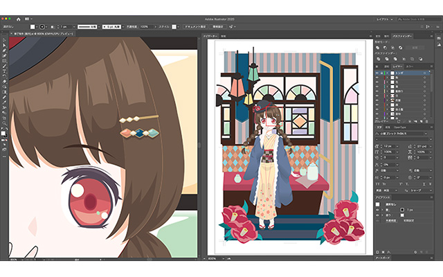
Task: Open the font family dropdown 小塚ゴシック
Action: pyautogui.click(x=401, y=134)
